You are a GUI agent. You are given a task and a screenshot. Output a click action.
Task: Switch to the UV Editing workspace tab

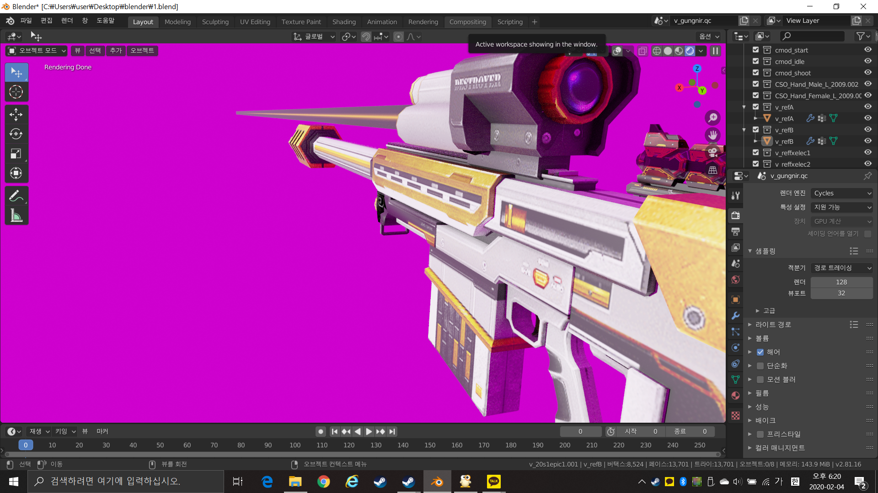pos(255,22)
